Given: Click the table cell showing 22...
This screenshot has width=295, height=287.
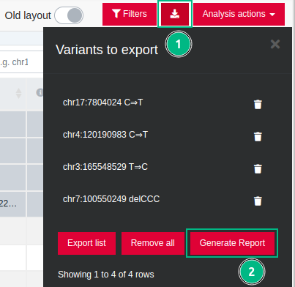Looking at the screenshot, I should [x=12, y=204].
